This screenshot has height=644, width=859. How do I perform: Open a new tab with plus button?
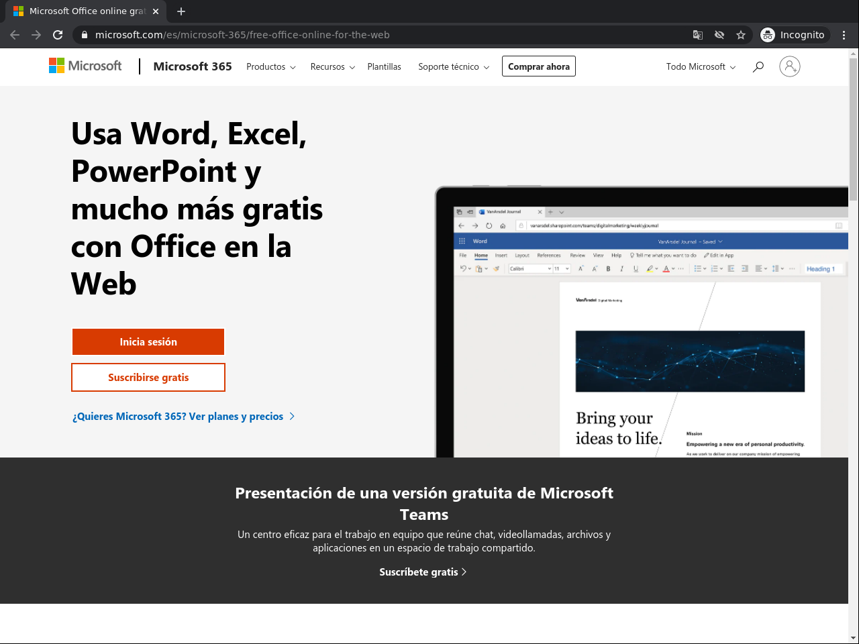click(x=181, y=11)
